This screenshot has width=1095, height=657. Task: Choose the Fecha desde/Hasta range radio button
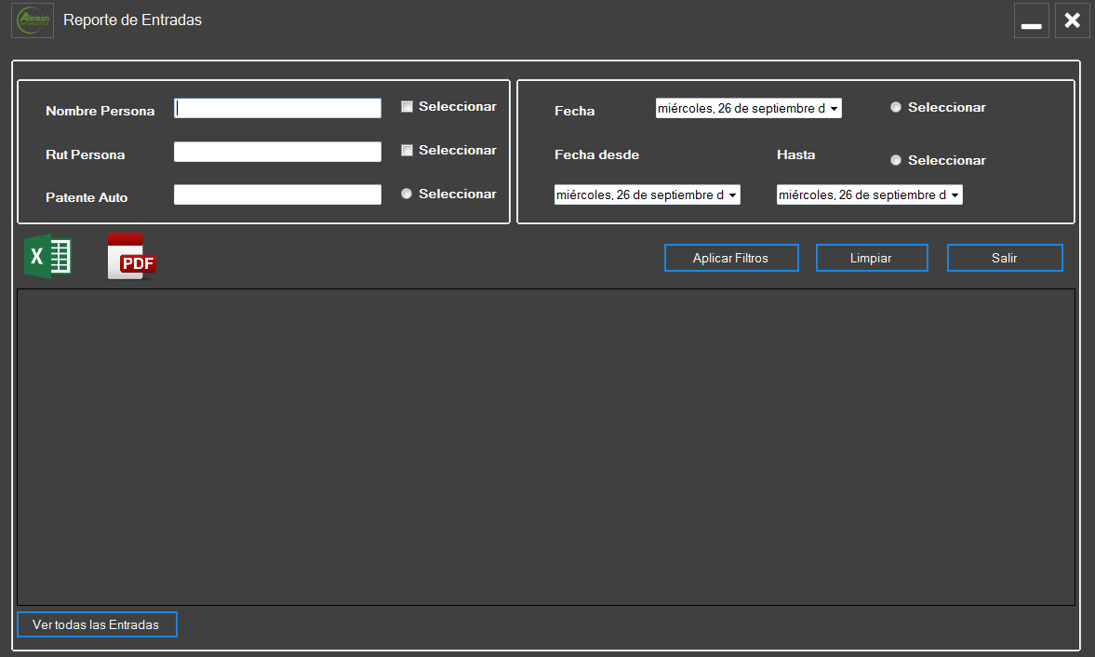(x=896, y=161)
